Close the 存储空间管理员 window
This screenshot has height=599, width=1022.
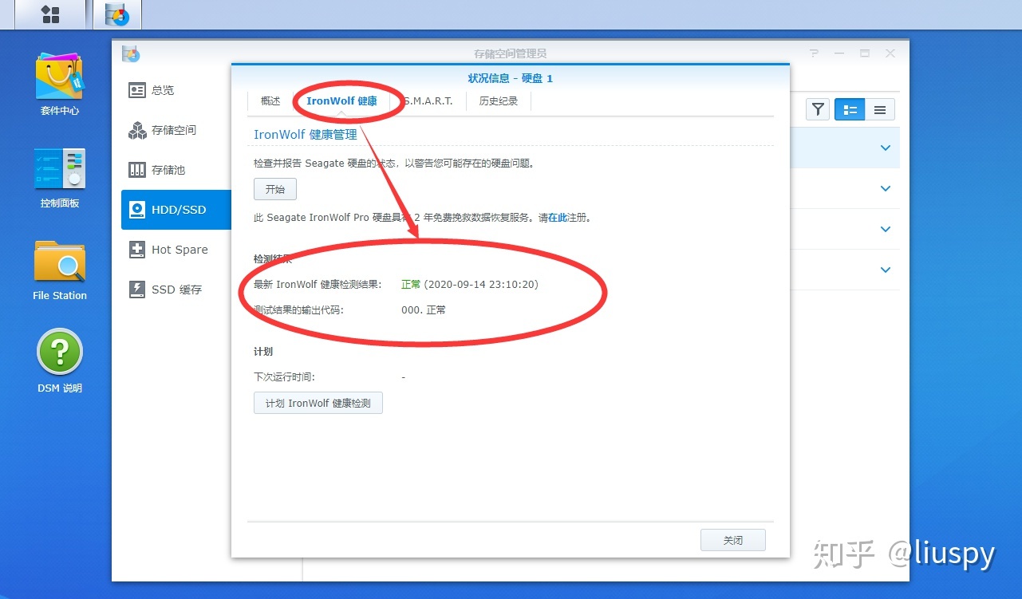pos(890,53)
